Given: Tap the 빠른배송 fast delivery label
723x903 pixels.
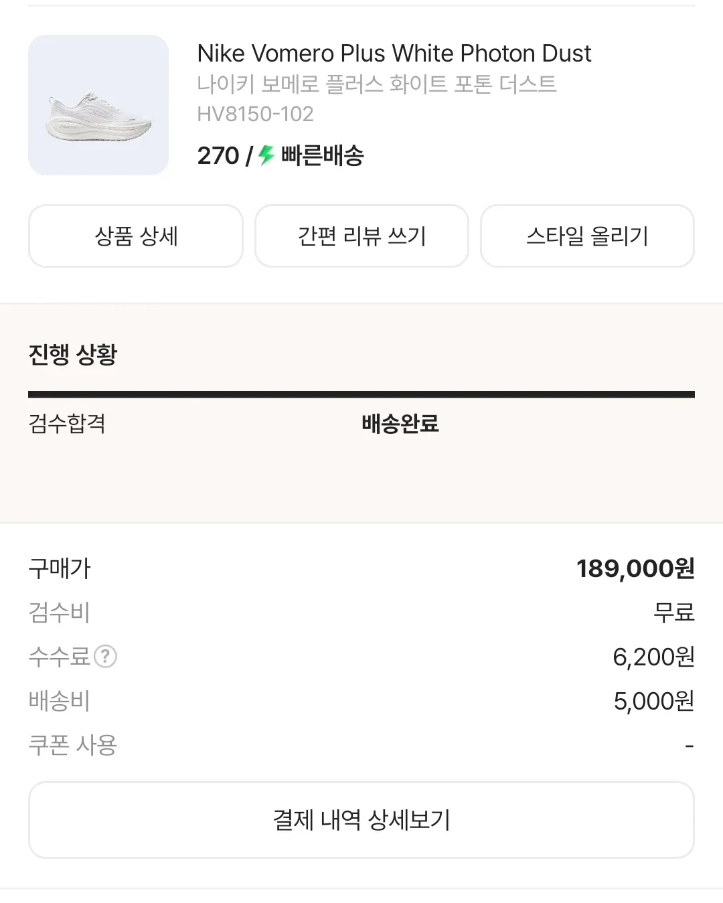Looking at the screenshot, I should click(322, 155).
